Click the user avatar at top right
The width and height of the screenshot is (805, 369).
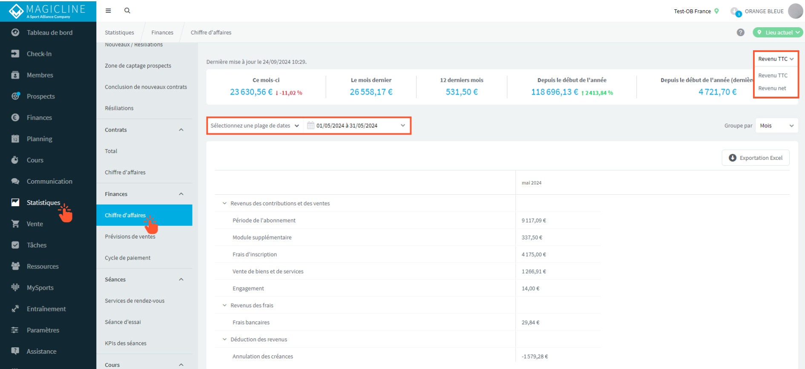coord(795,11)
